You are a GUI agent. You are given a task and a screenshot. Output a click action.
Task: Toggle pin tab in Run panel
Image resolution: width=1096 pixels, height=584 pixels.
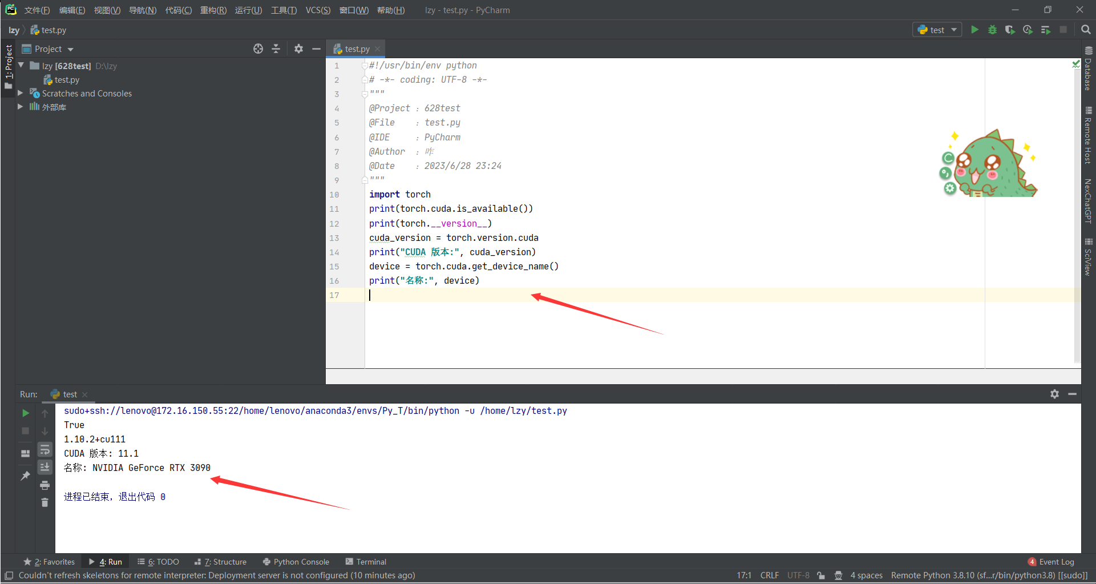pyautogui.click(x=25, y=476)
